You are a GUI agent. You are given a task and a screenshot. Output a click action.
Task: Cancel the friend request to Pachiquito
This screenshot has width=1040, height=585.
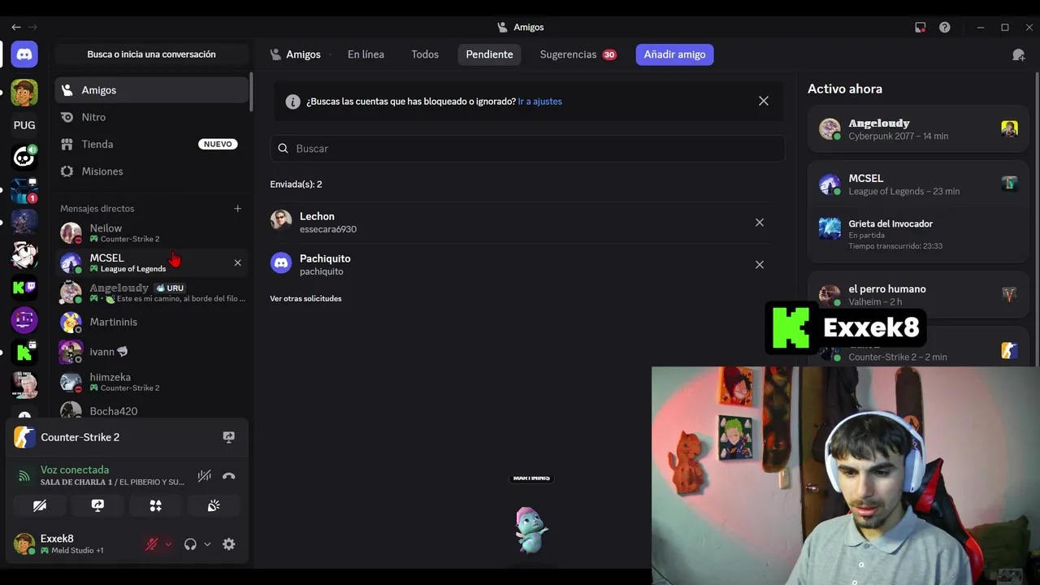(760, 265)
